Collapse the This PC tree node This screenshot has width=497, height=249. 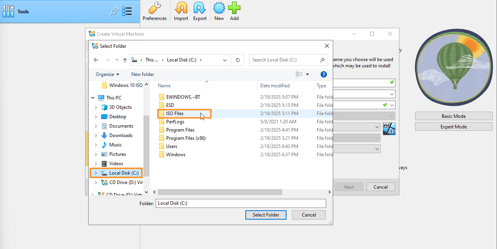pyautogui.click(x=93, y=98)
